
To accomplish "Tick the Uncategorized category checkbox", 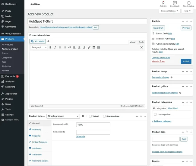I will click(x=155, y=114).
